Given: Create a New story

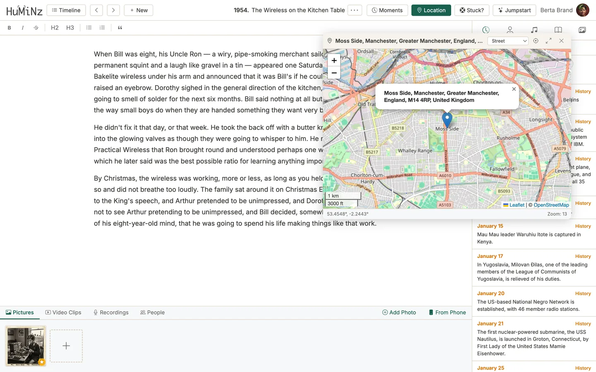Looking at the screenshot, I should point(139,10).
